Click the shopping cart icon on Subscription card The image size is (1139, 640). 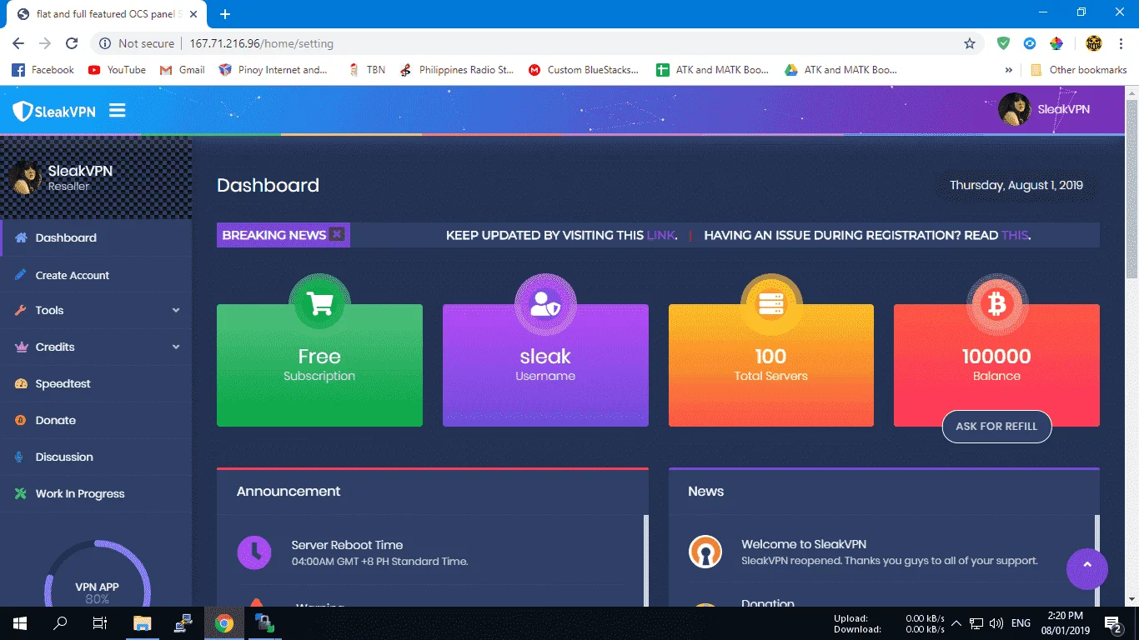tap(319, 303)
